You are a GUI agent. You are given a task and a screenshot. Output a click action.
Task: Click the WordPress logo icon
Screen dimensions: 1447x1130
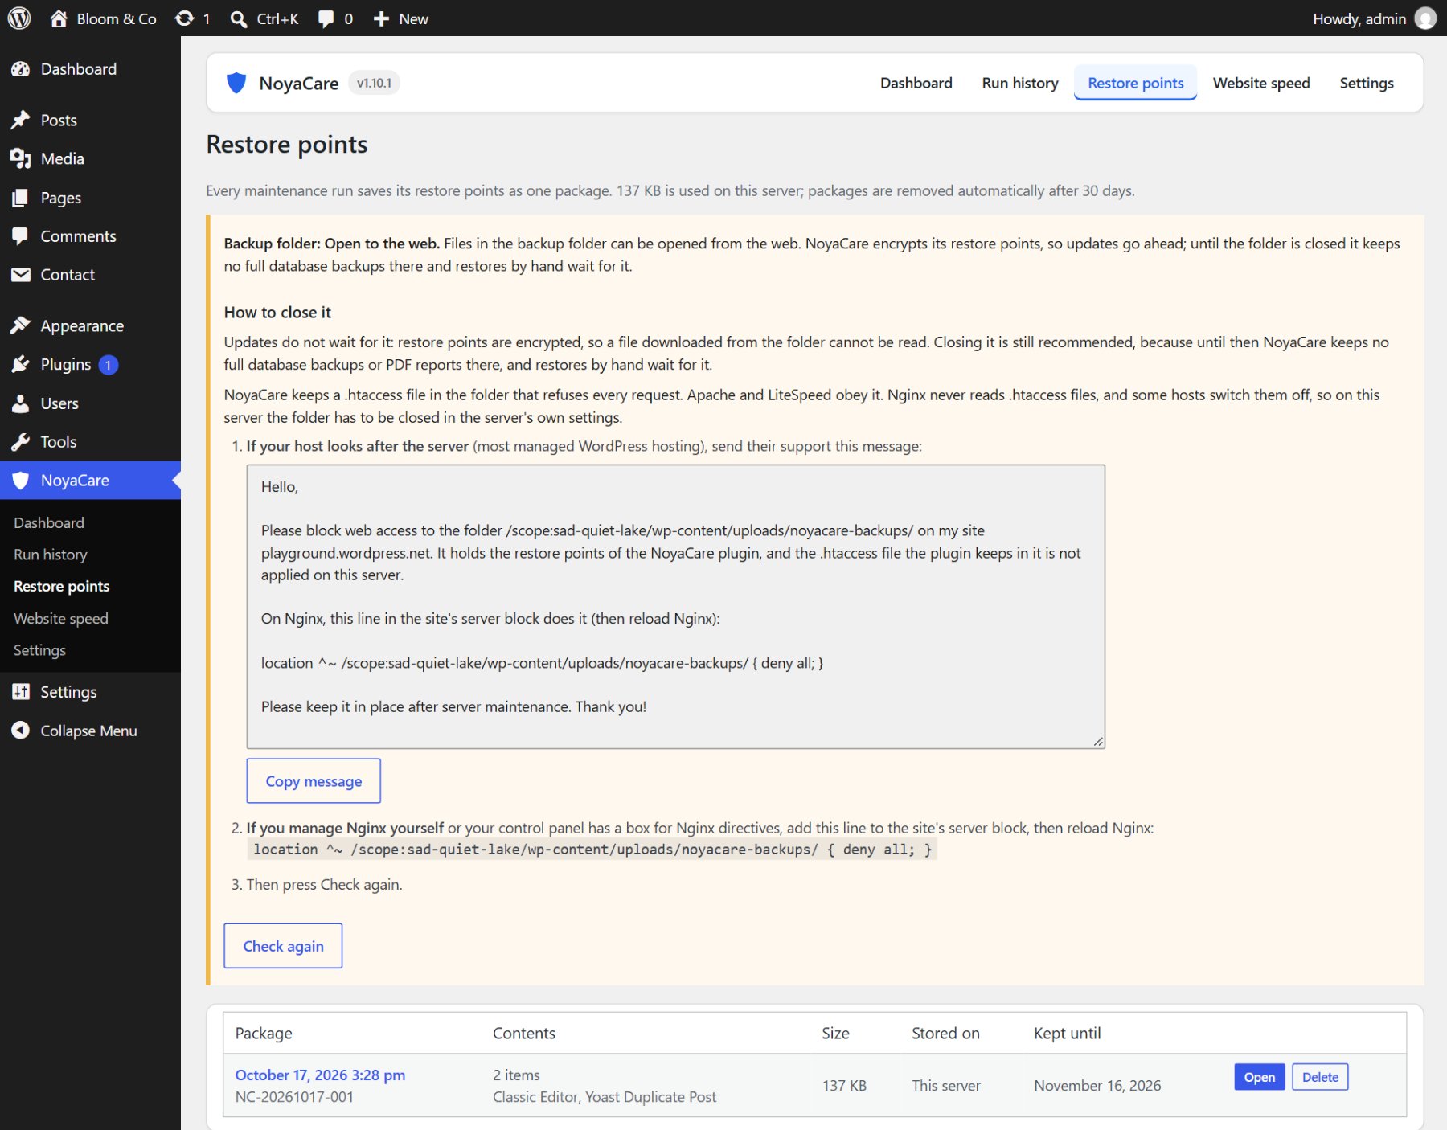19,18
